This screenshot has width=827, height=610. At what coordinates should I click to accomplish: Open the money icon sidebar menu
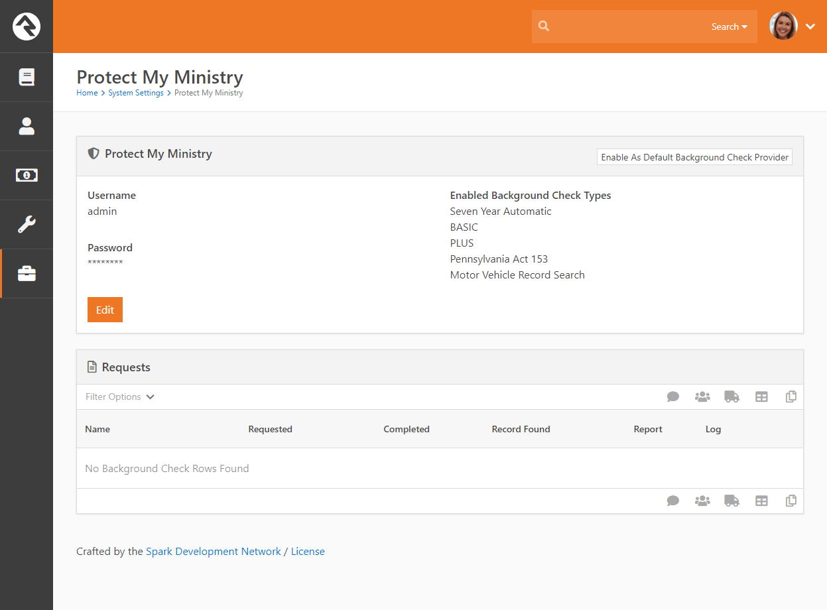[27, 175]
